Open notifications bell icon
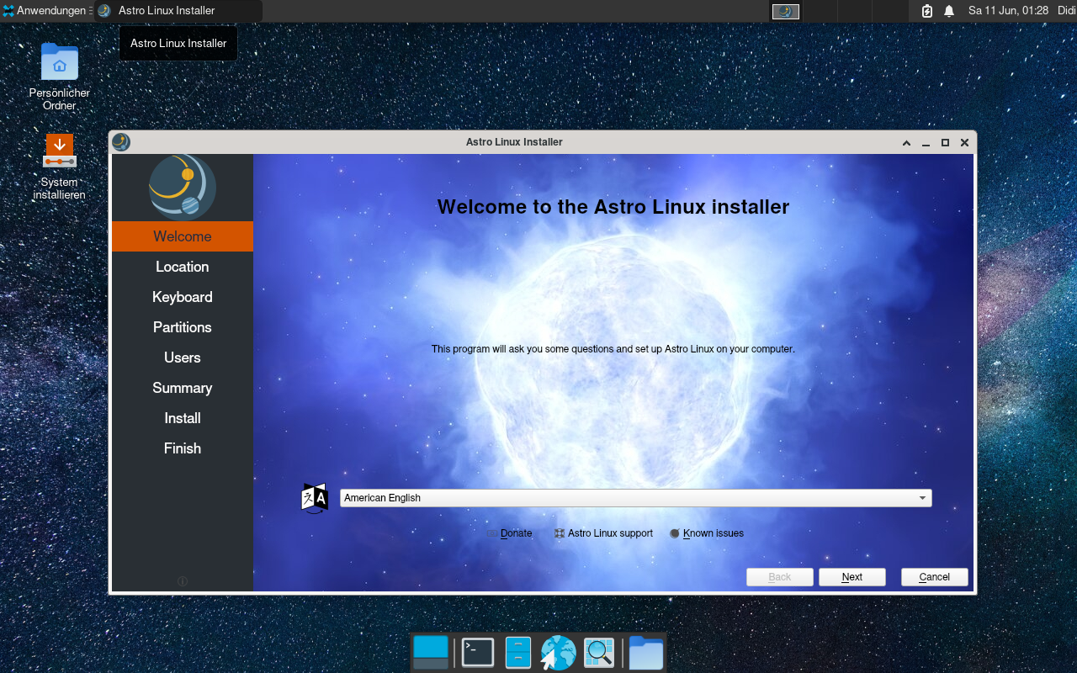The height and width of the screenshot is (673, 1077). pyautogui.click(x=949, y=11)
